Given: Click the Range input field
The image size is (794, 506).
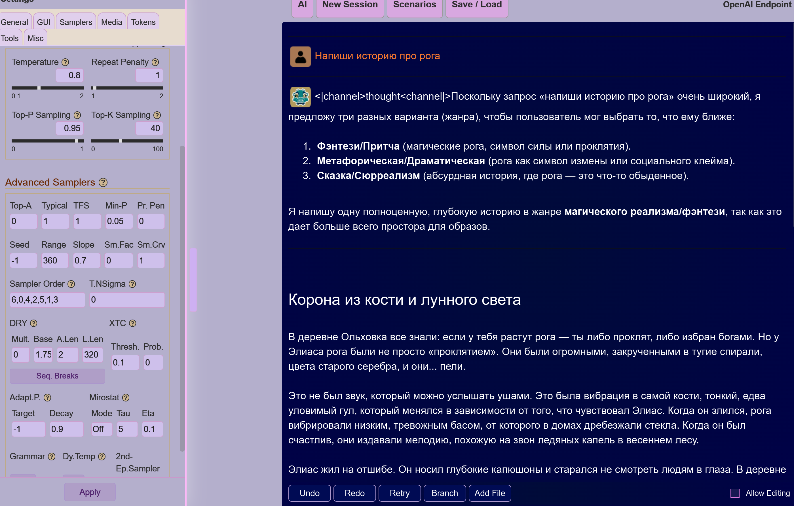Looking at the screenshot, I should pyautogui.click(x=55, y=261).
